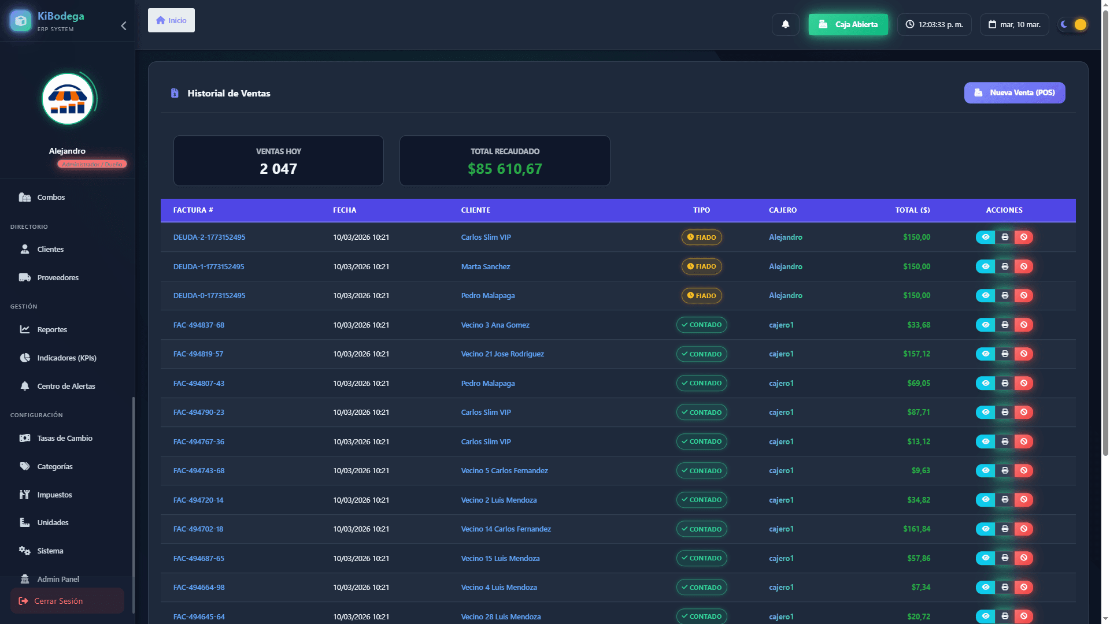Sort table by TOTAL ($) column header

click(912, 210)
